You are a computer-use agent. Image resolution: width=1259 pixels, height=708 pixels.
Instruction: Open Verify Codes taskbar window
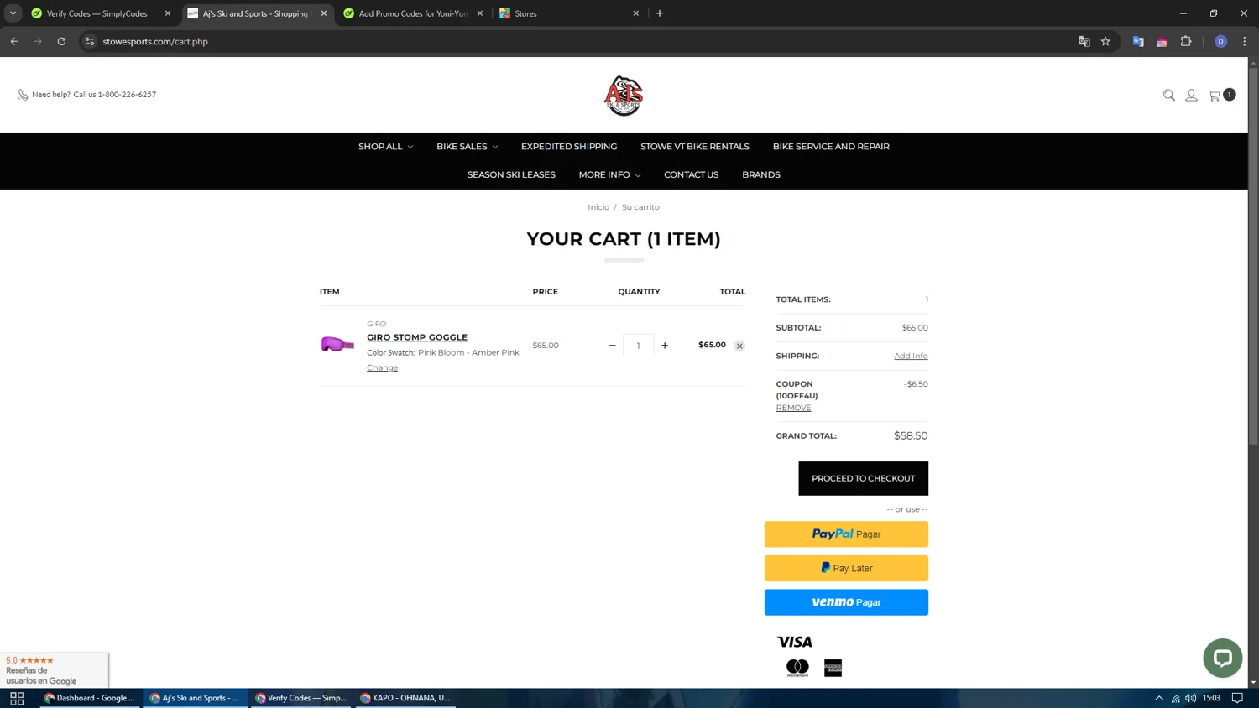coord(301,698)
